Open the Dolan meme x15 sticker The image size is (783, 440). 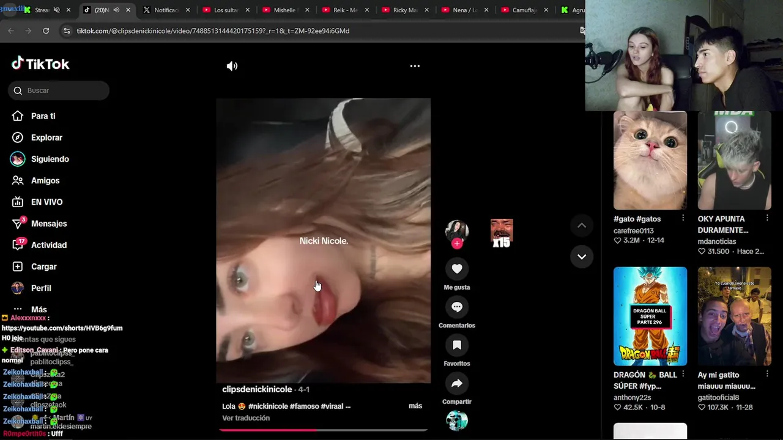[x=502, y=233]
